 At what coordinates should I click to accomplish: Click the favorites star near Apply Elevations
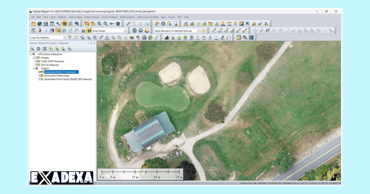[x=203, y=30]
